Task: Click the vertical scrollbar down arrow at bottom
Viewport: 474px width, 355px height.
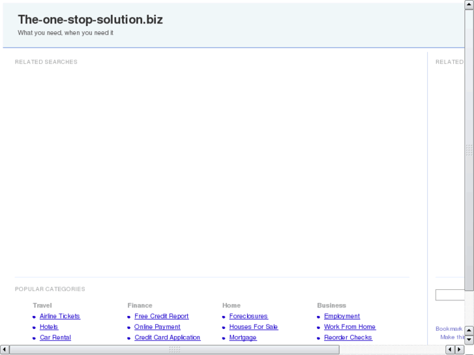Action: 469,340
